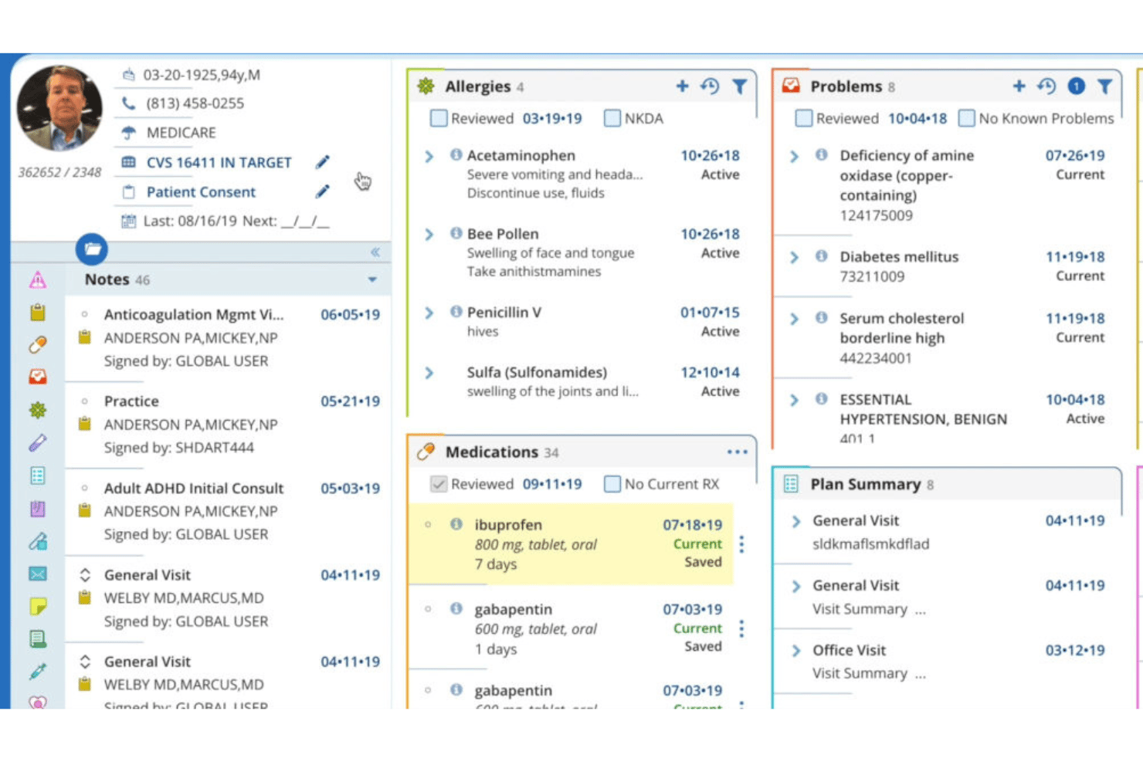Open Medications panel three-dot menu
Screen dimensions: 1143x762
pyautogui.click(x=738, y=452)
